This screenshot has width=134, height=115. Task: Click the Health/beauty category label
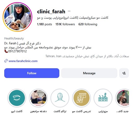(x=14, y=39)
